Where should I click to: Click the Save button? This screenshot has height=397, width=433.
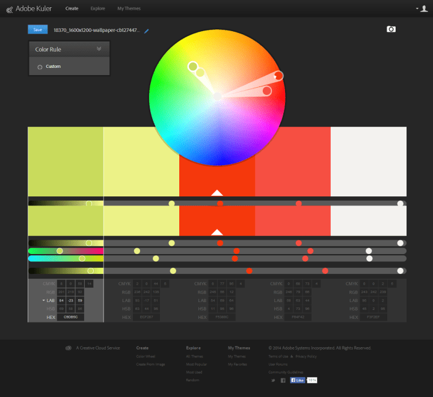tap(37, 29)
